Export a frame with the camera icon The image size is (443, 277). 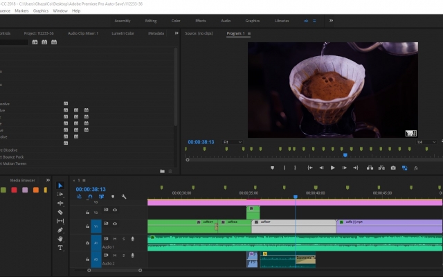393,168
